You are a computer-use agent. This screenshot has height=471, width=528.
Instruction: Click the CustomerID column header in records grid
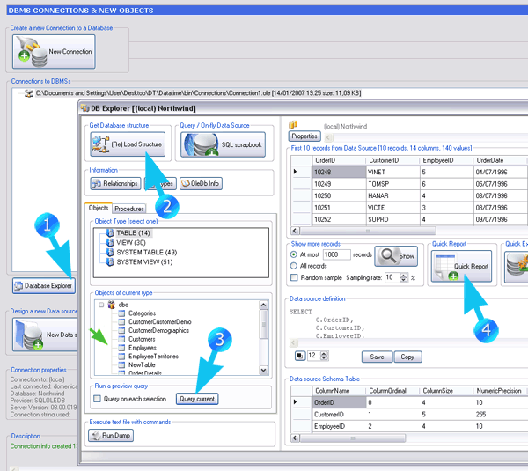(x=392, y=160)
